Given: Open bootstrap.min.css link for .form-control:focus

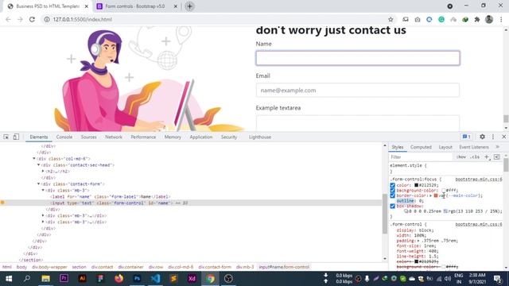Looking at the screenshot, I should 479,179.
